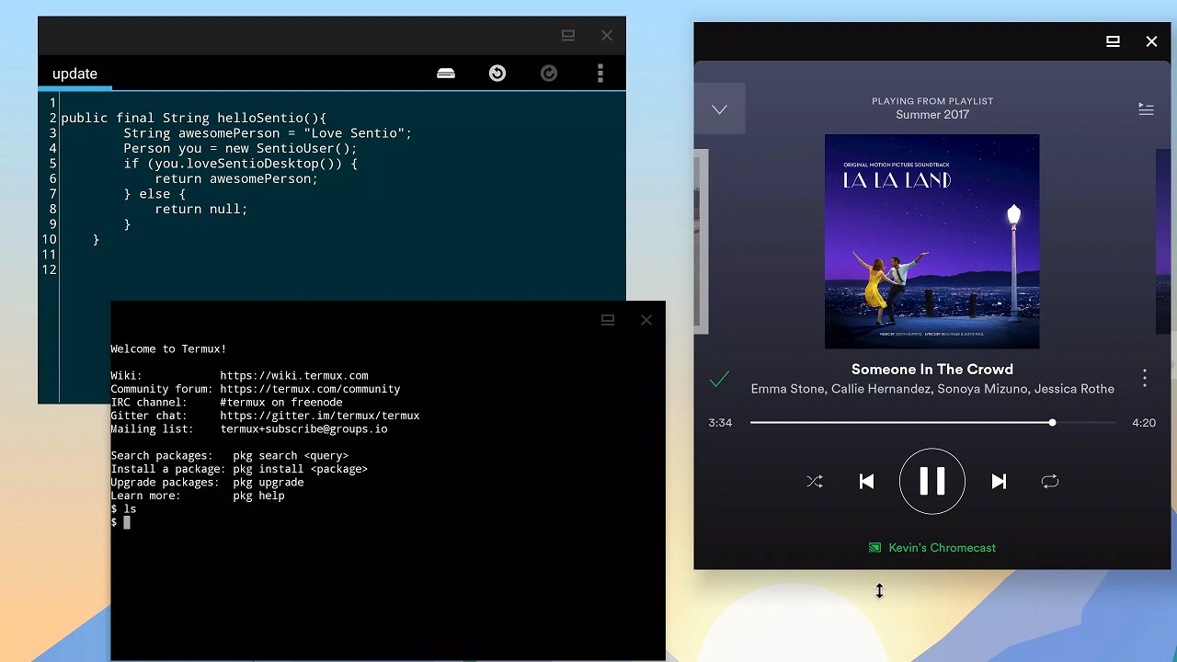Click the Termux command prompt cursor
Viewport: 1177px width, 662px height.
click(127, 522)
